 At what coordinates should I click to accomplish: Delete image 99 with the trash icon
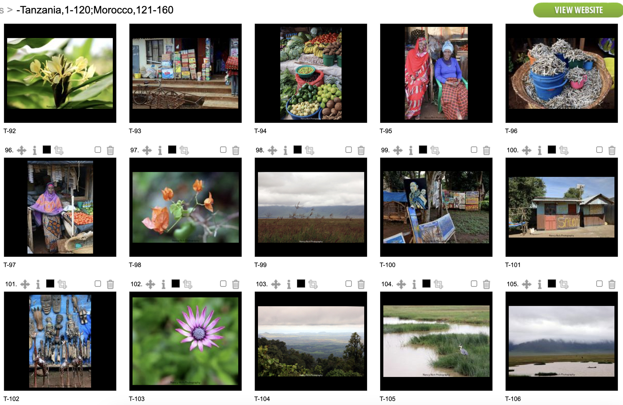(x=486, y=150)
